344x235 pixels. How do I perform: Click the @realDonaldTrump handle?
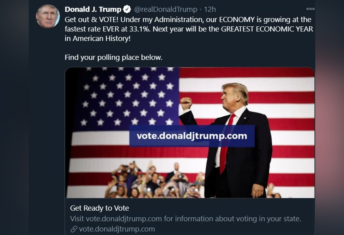click(165, 9)
